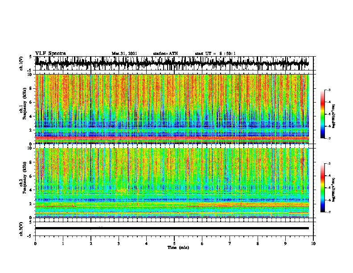This screenshot has height=273, width=353.
Task: Click the "VLF Spectra" title text
Action: (50, 54)
